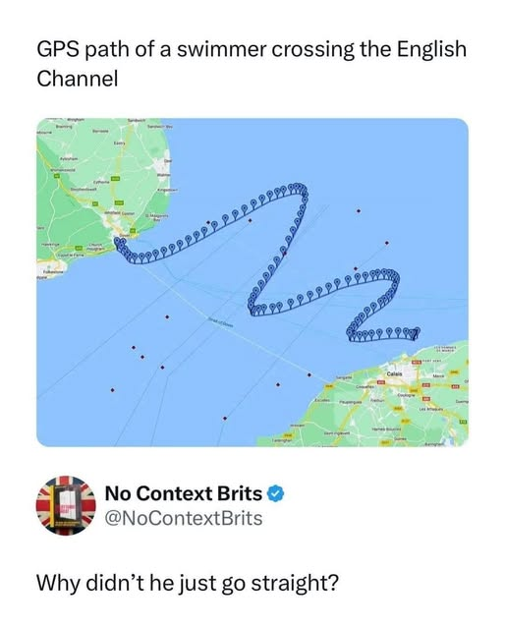Screen dimensions: 505x629
Task: Open the swimmer GPS path map image
Action: (x=252, y=282)
